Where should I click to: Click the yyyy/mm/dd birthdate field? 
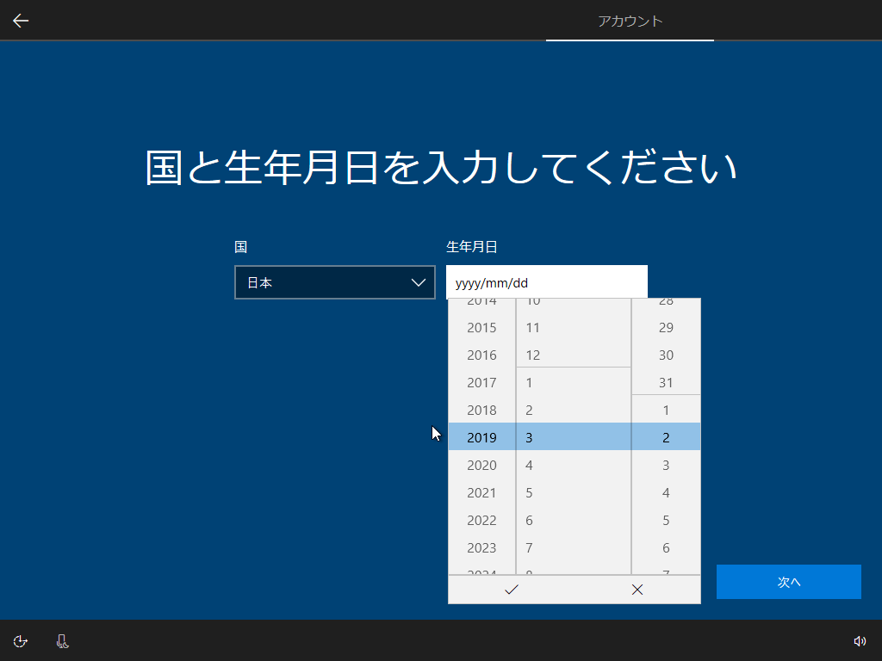547,281
